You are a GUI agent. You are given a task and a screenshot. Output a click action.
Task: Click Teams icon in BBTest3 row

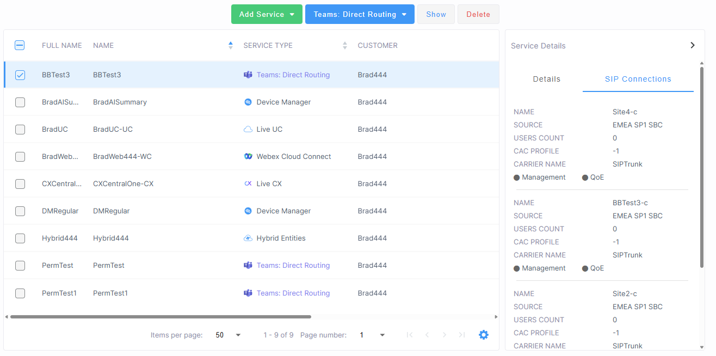(248, 75)
